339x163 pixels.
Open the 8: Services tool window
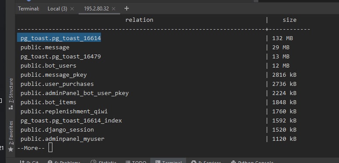[206, 162]
